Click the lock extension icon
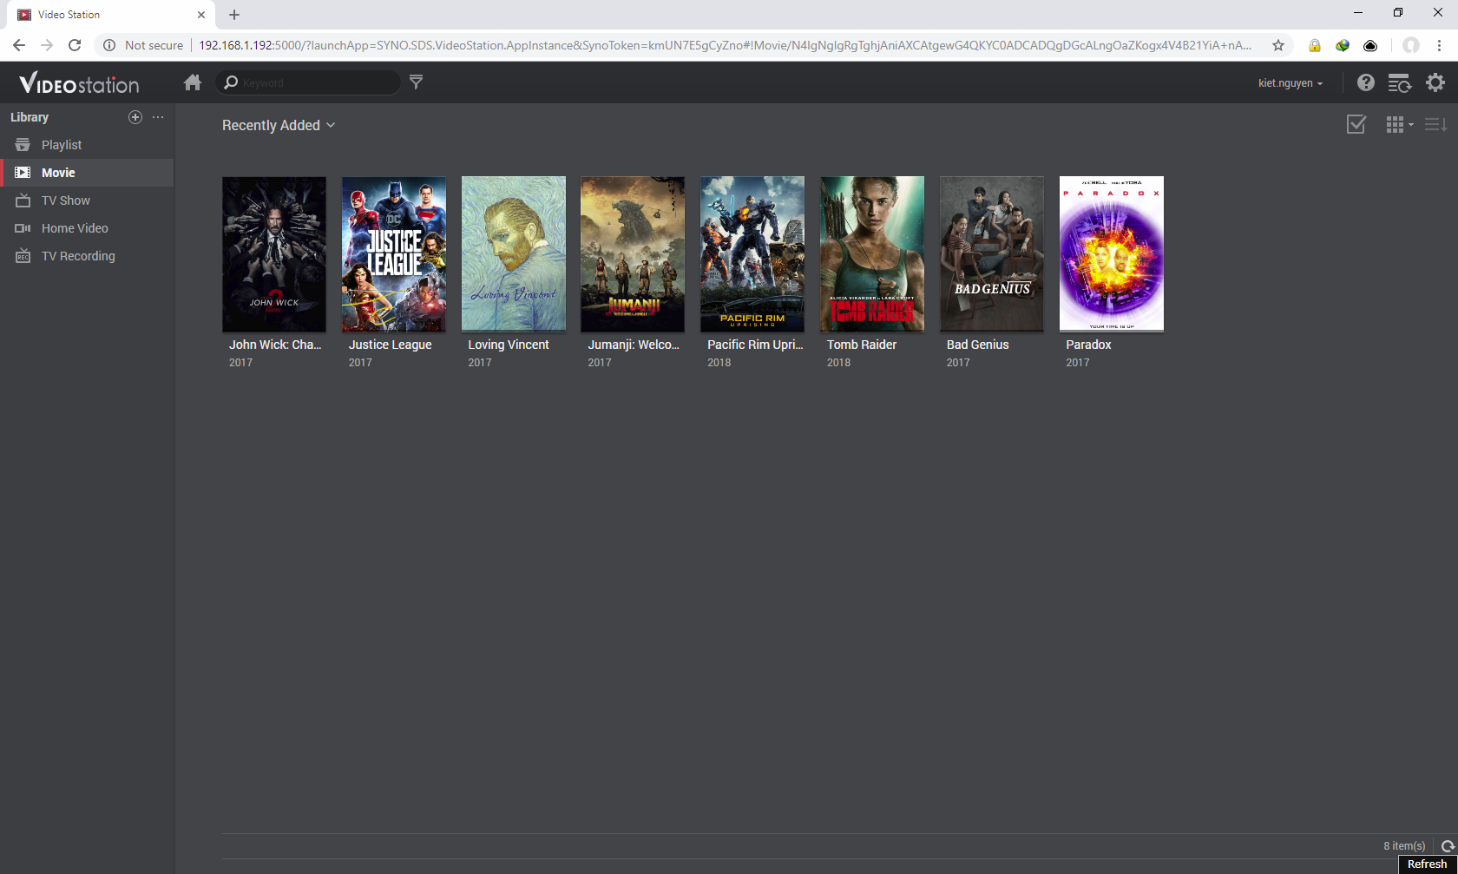Image resolution: width=1458 pixels, height=874 pixels. coord(1315,45)
